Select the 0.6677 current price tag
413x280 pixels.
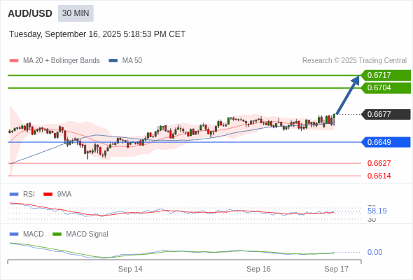[x=386, y=114]
